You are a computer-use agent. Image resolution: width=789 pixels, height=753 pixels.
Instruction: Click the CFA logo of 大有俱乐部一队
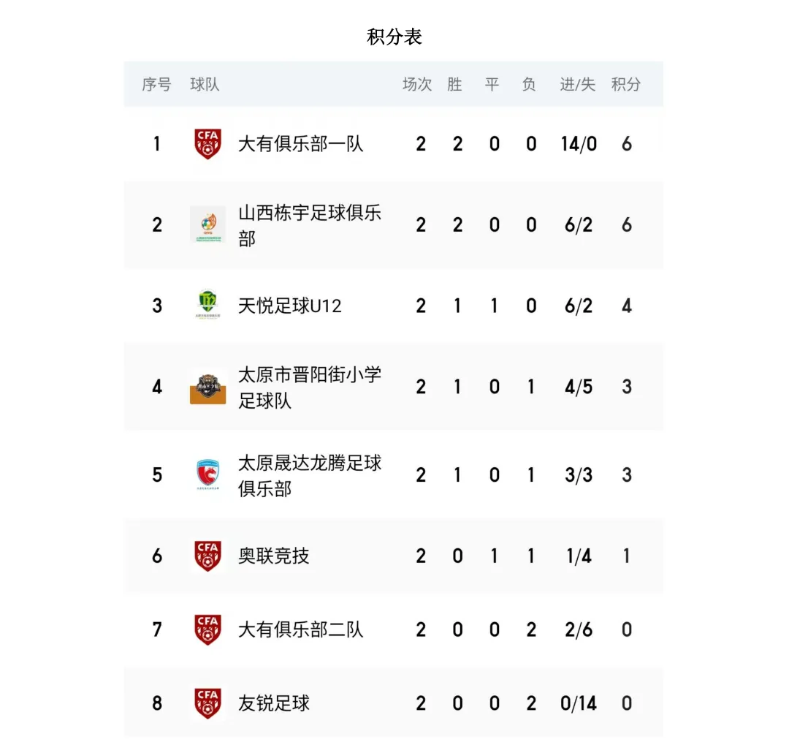(207, 143)
